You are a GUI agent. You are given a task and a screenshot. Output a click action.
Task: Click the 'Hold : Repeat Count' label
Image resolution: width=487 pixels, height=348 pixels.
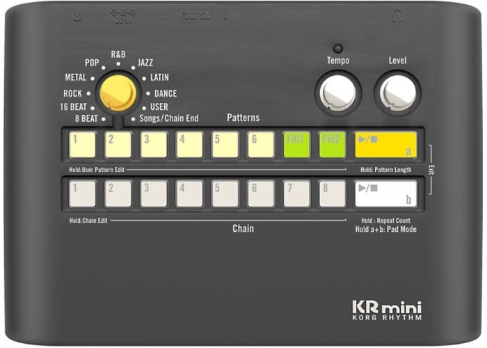tap(385, 221)
